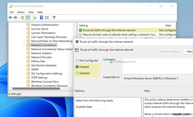Image resolution: width=193 pixels, height=117 pixels.
Task: Click the Supported on text field
Action: tap(158, 81)
